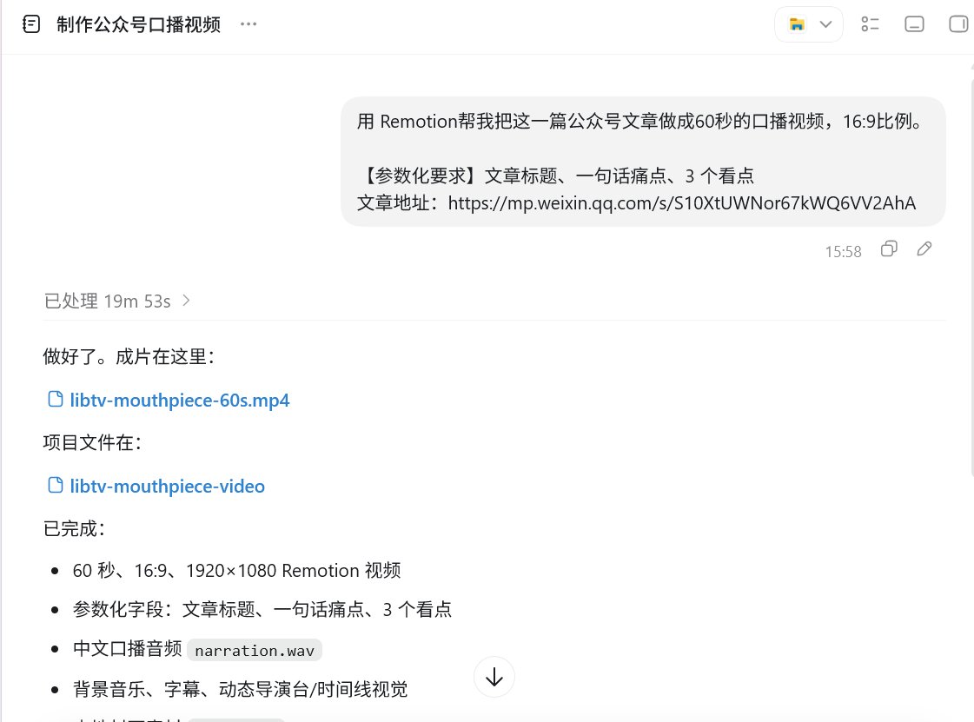Open the File Explorer folder icon
This screenshot has width=974, height=722.
coord(797,24)
